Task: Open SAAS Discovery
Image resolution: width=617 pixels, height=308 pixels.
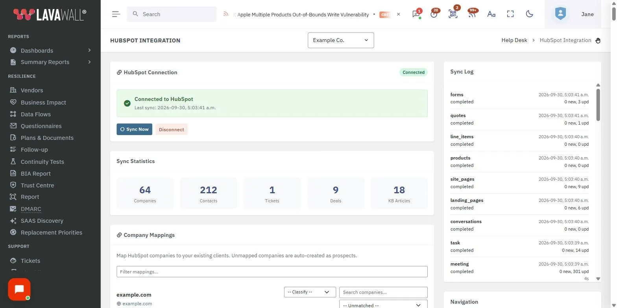Action: click(42, 221)
